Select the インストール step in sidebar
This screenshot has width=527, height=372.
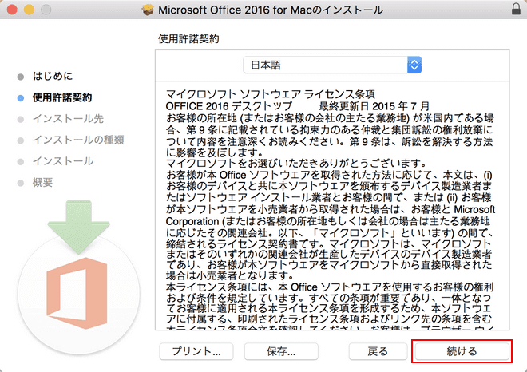[63, 161]
